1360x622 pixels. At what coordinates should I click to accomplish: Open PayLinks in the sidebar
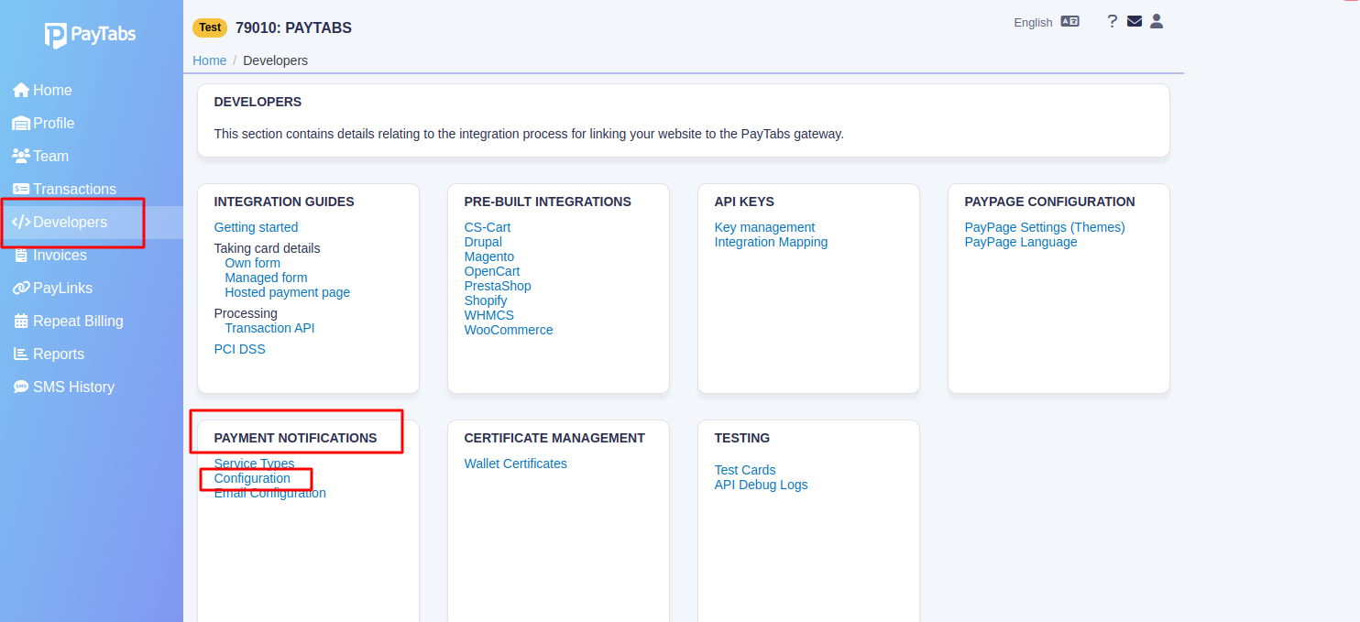point(63,288)
